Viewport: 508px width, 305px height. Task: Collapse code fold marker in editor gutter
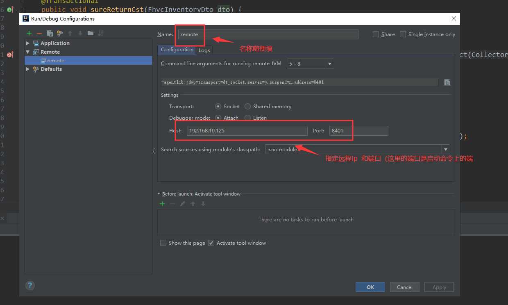(x=22, y=9)
